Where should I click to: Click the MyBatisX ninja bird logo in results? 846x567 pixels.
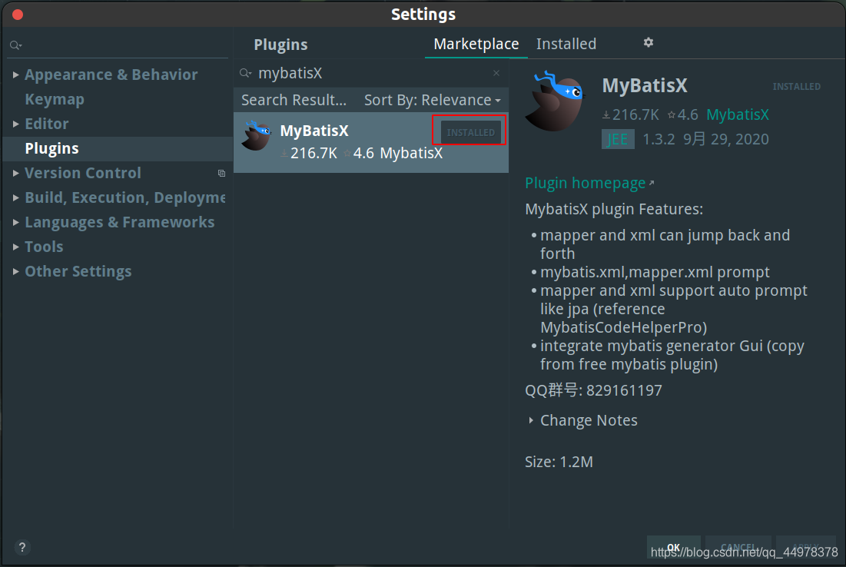point(257,136)
